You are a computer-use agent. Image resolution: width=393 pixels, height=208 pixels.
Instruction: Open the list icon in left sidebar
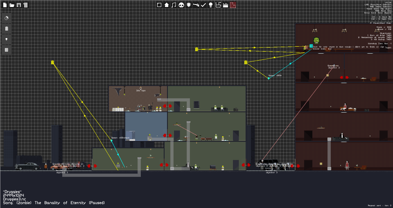click(7, 50)
